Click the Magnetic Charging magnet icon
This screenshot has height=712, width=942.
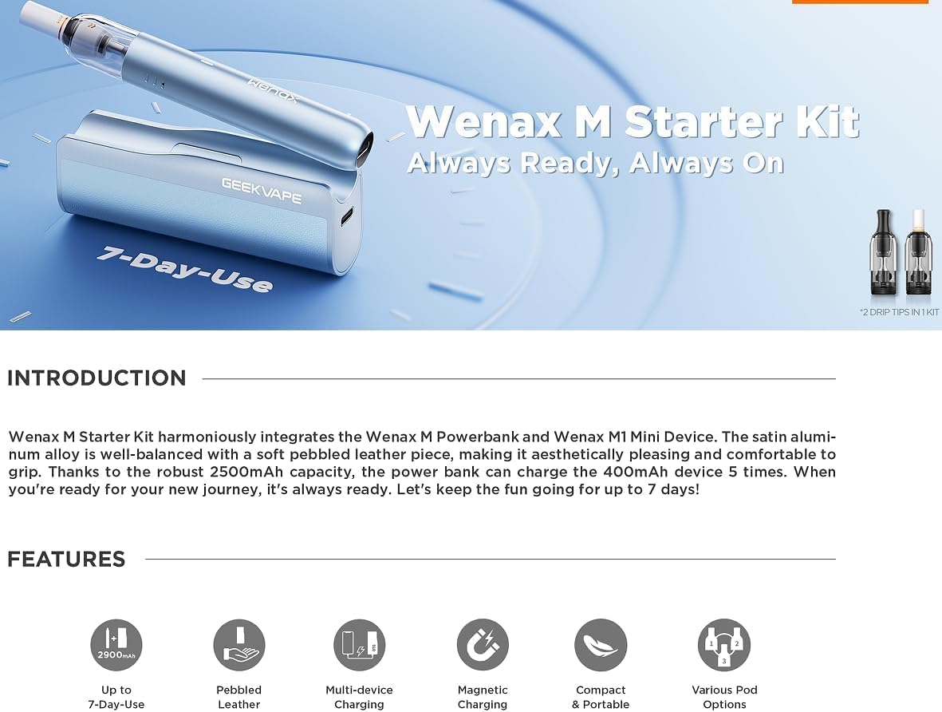(483, 645)
